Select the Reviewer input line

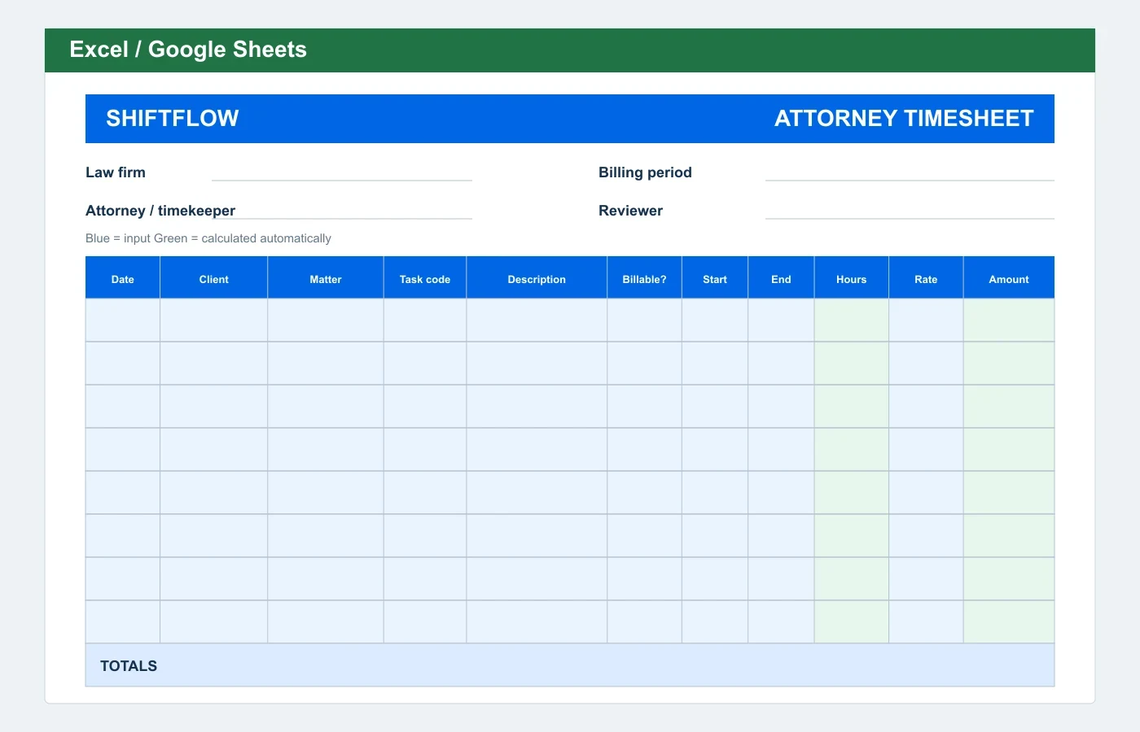(x=910, y=211)
